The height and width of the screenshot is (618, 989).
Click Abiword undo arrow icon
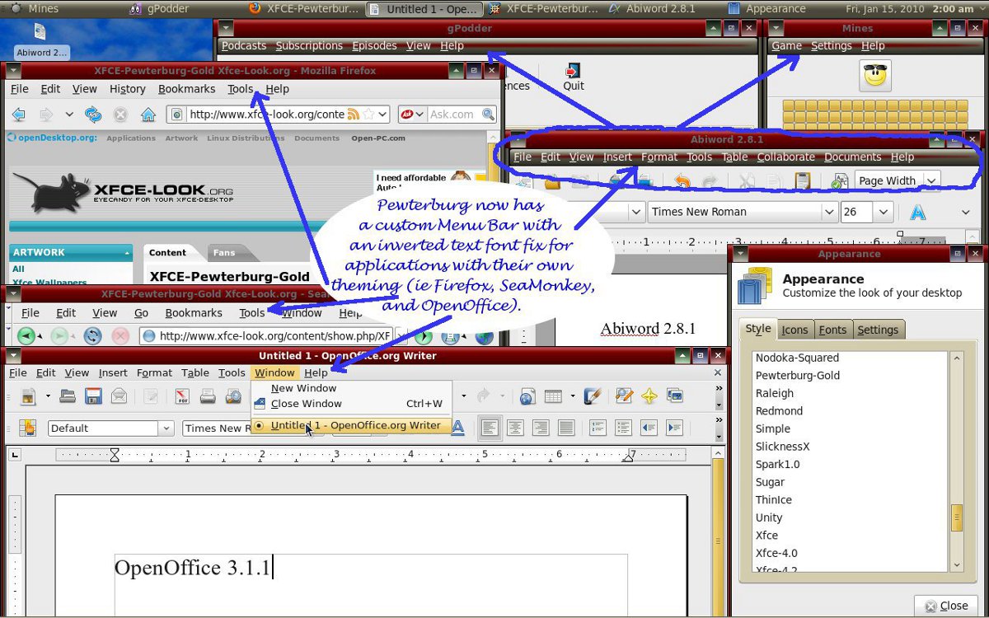[682, 181]
